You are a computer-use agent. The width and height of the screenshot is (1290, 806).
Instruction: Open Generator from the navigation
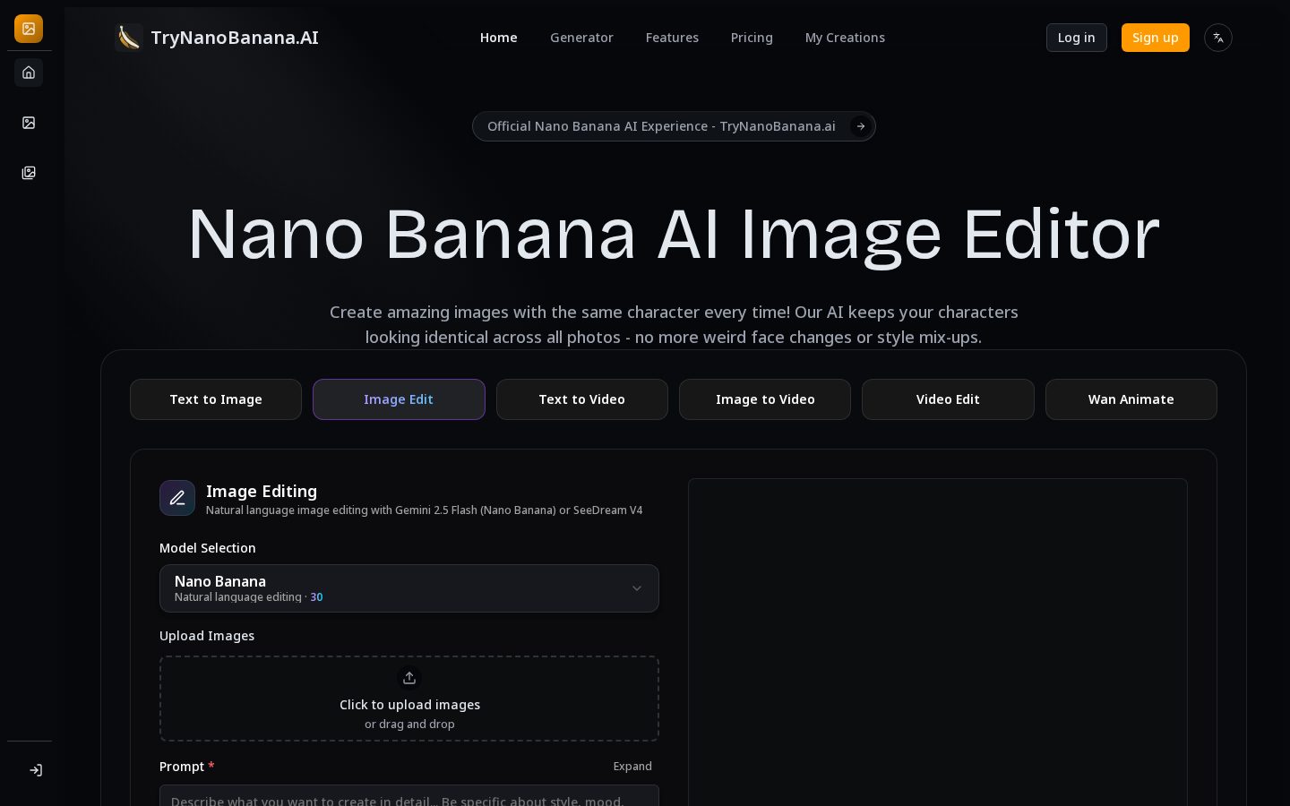click(x=581, y=38)
